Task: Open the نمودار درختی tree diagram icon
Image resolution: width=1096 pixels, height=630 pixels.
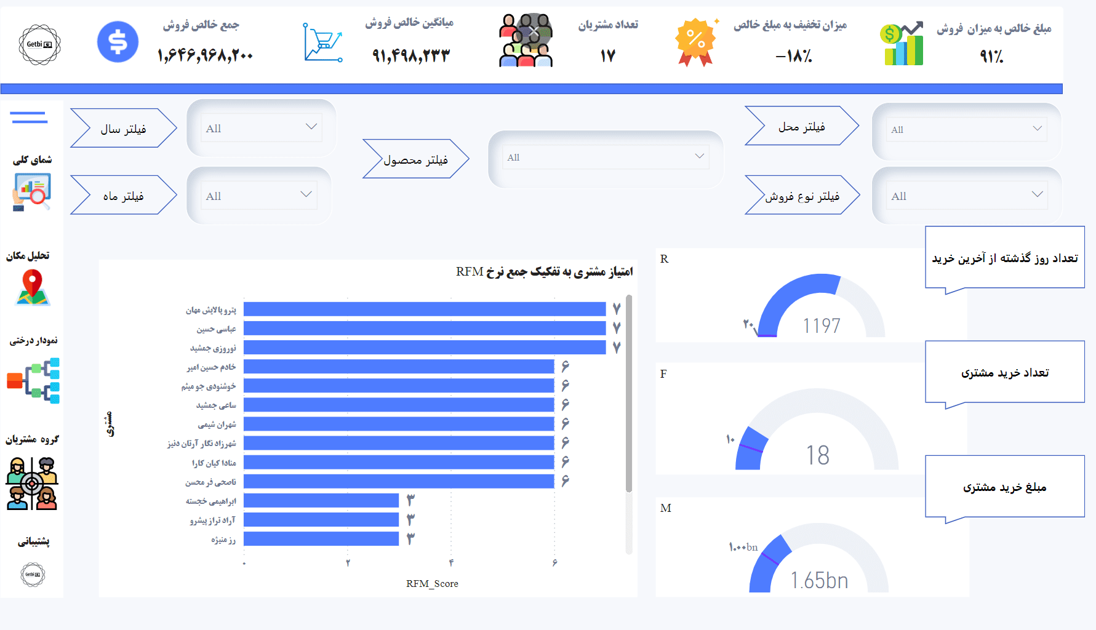Action: [33, 380]
